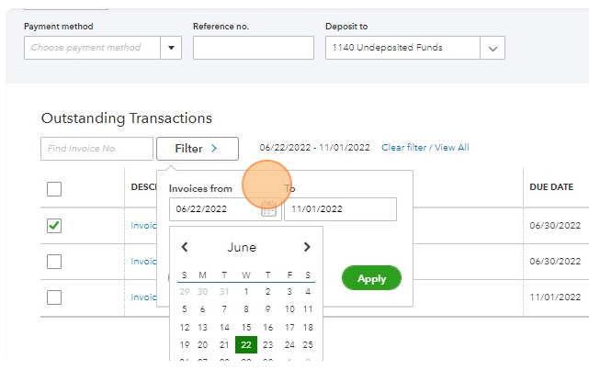589x370 pixels.
Task: Go to previous month in calendar
Action: coord(185,247)
